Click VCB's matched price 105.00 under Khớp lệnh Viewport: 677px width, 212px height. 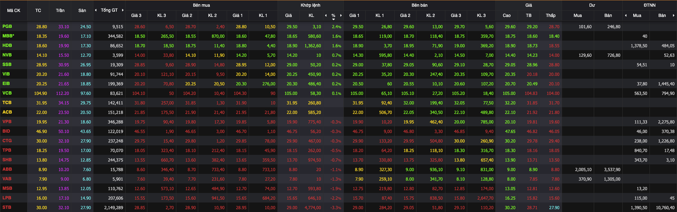(291, 93)
